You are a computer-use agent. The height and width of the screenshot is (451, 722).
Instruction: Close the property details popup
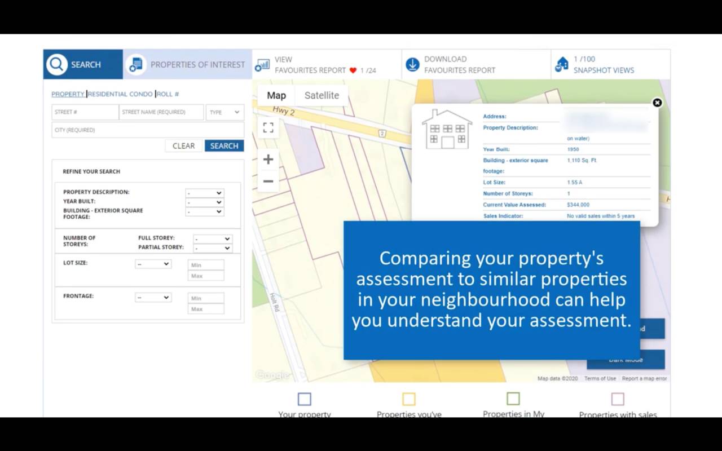[x=657, y=103]
